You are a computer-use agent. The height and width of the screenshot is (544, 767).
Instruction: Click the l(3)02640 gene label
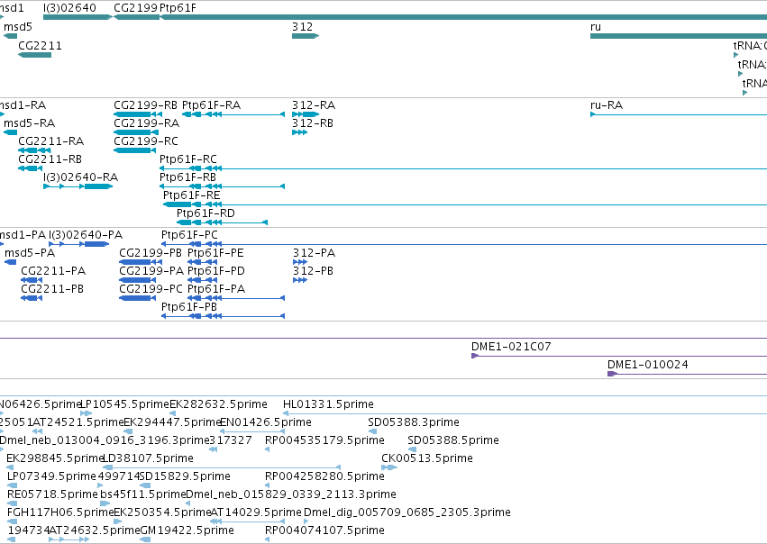[69, 8]
